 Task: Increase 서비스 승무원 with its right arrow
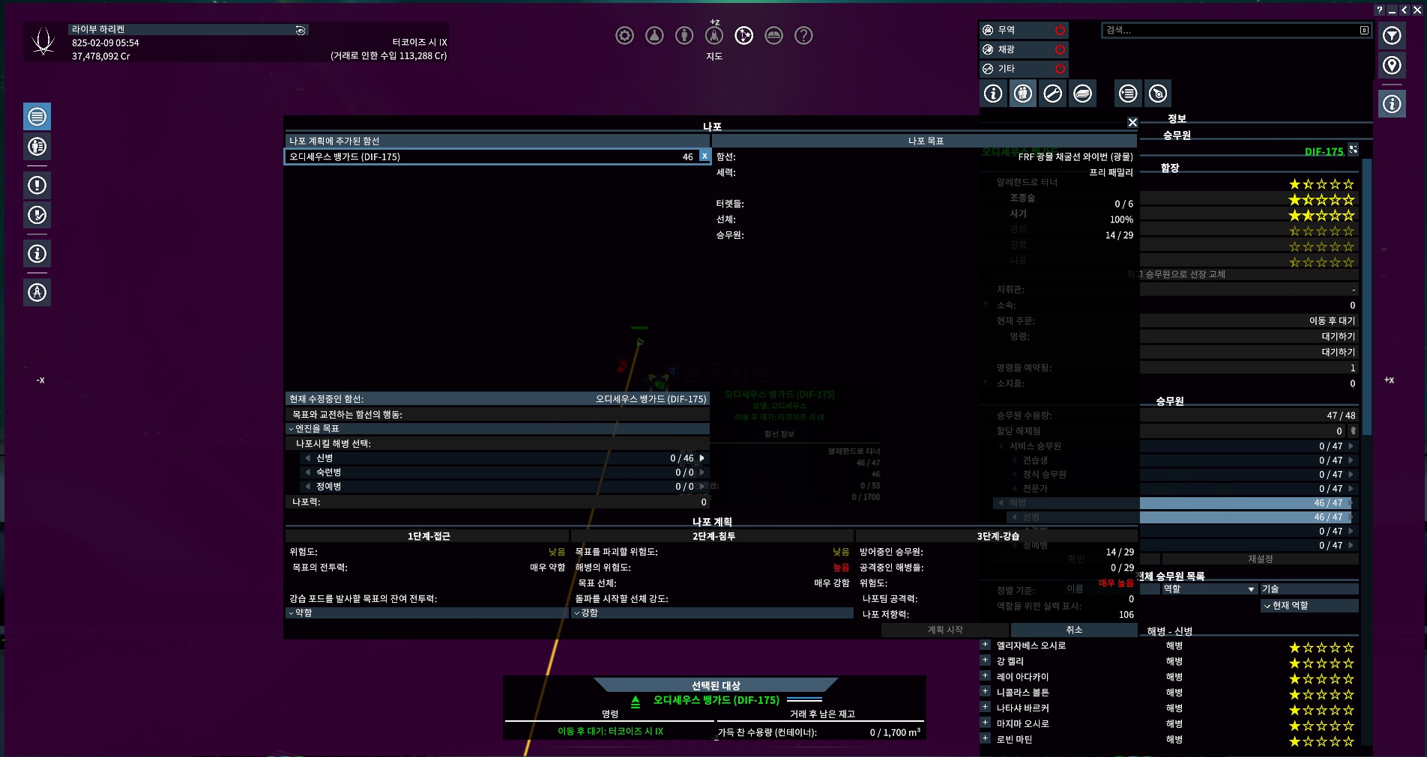tap(1351, 446)
